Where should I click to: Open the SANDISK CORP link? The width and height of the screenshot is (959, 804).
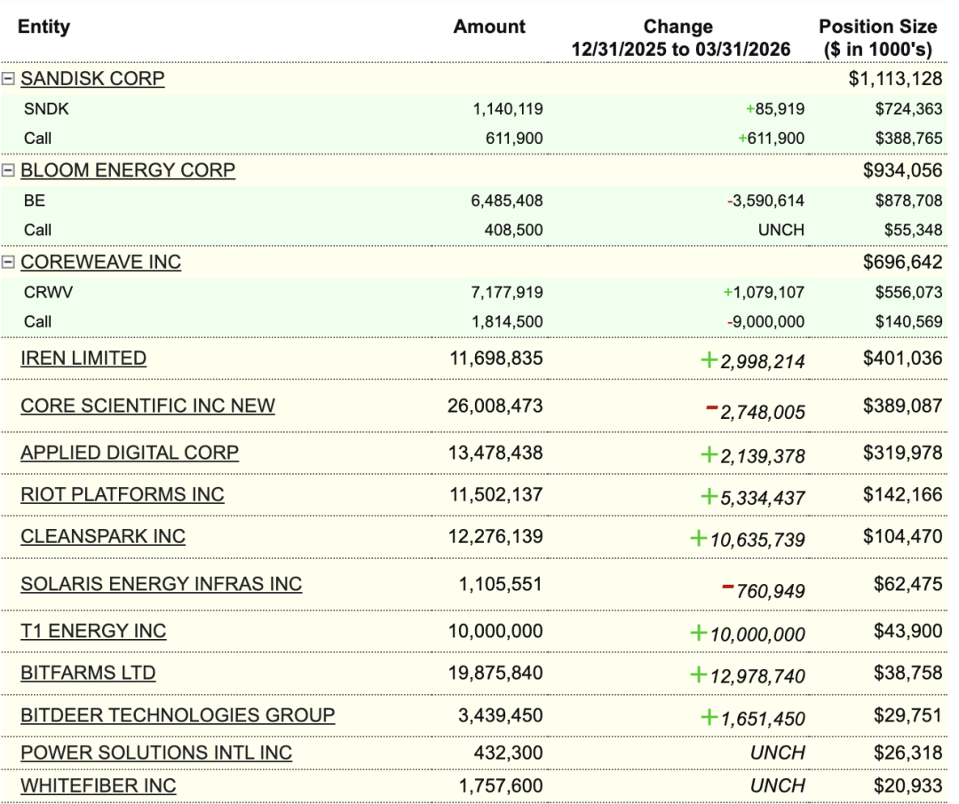pos(92,78)
